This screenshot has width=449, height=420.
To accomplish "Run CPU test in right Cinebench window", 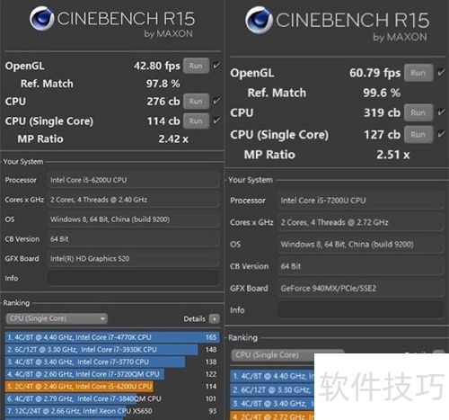I will tap(418, 112).
